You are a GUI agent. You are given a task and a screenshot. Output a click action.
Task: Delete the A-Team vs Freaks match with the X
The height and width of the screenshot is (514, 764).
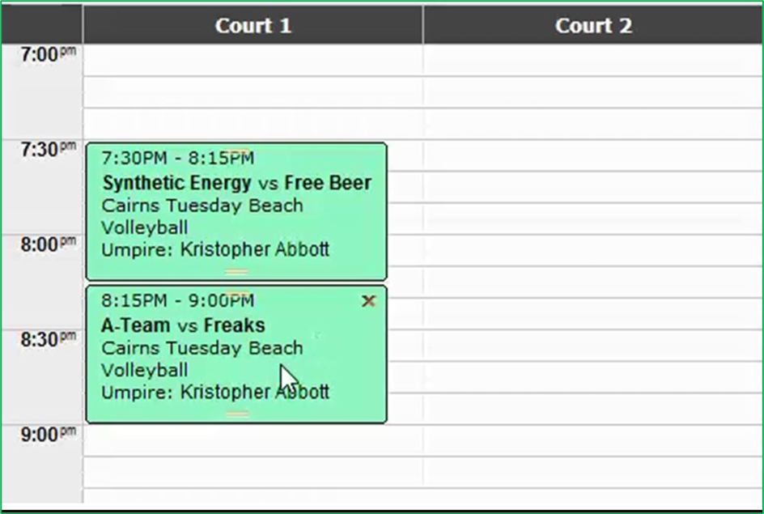click(x=369, y=300)
